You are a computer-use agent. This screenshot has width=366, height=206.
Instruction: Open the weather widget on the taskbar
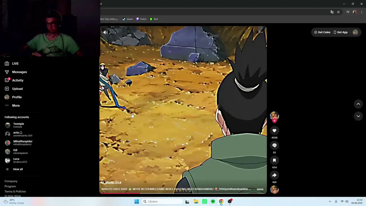click(x=14, y=201)
